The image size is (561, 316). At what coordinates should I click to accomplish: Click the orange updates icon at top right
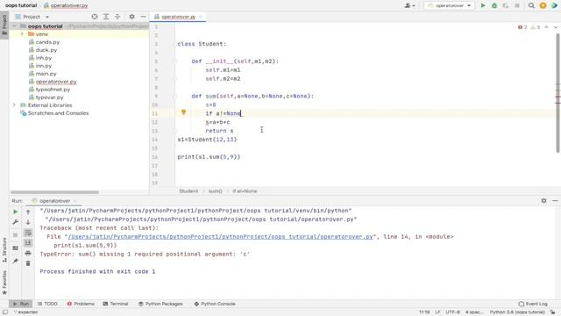pos(543,5)
